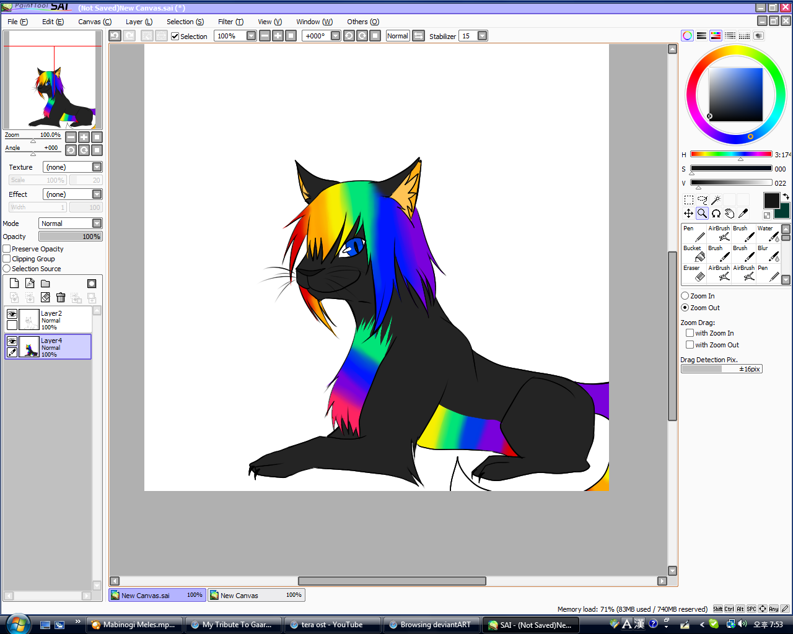793x634 pixels.
Task: Open 'Mabinogi Meles.mp...' in the taskbar
Action: coord(134,625)
